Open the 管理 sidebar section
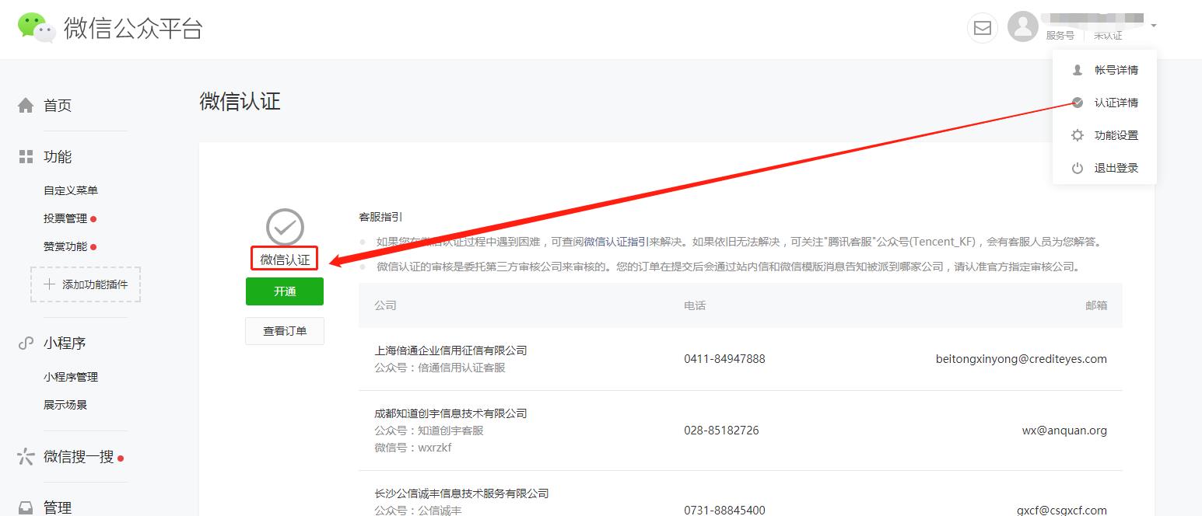This screenshot has width=1202, height=516. click(x=58, y=507)
